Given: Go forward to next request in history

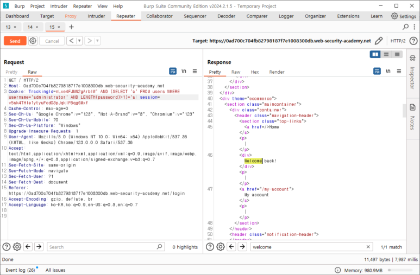Looking at the screenshot, I should pyautogui.click(x=90, y=41).
